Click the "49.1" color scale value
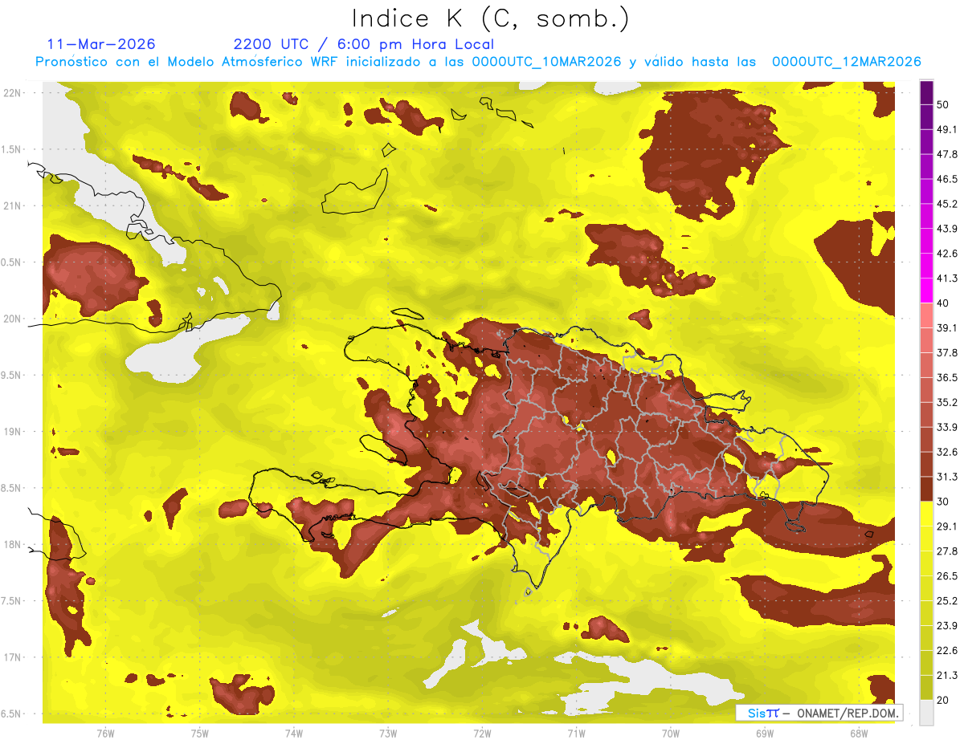The width and height of the screenshot is (964, 744). (x=947, y=130)
